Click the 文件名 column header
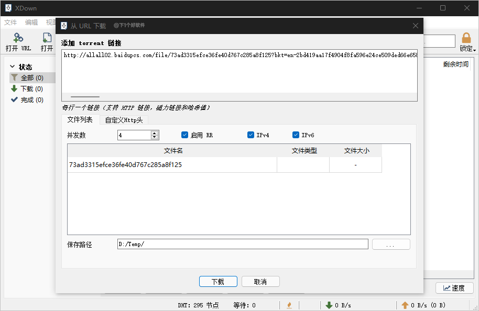 pos(172,150)
